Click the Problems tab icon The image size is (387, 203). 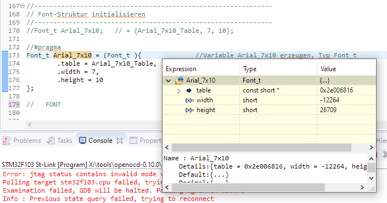7,141
